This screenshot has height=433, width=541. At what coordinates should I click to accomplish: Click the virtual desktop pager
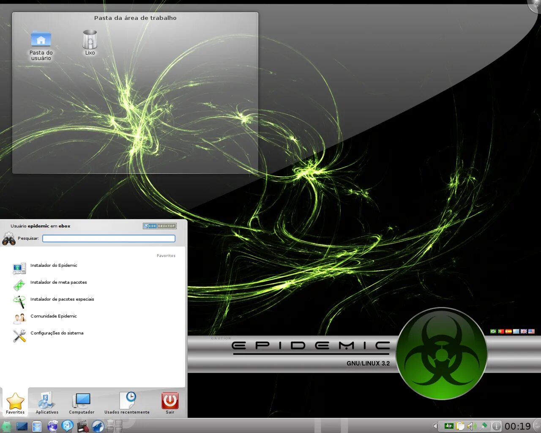point(114,426)
